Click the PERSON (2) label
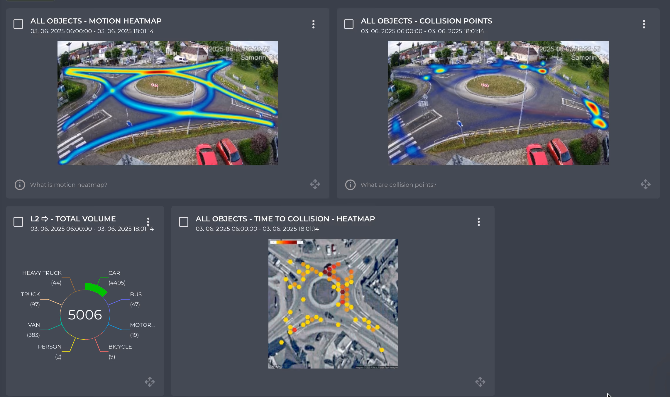670x397 pixels. (x=50, y=351)
